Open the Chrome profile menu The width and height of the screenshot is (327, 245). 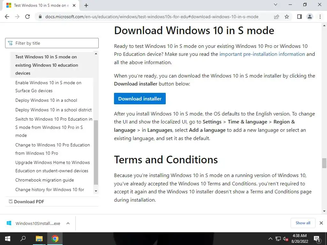coord(310,17)
